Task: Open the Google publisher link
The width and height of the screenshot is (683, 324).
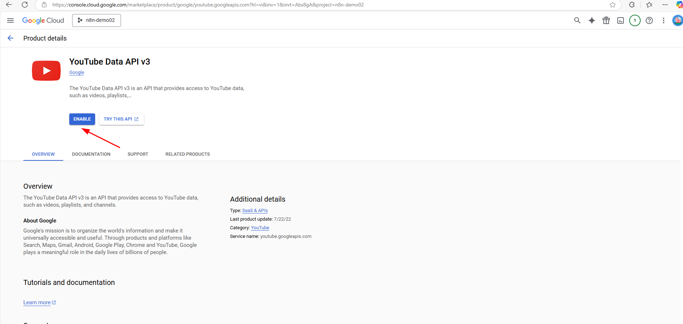Action: coord(77,72)
